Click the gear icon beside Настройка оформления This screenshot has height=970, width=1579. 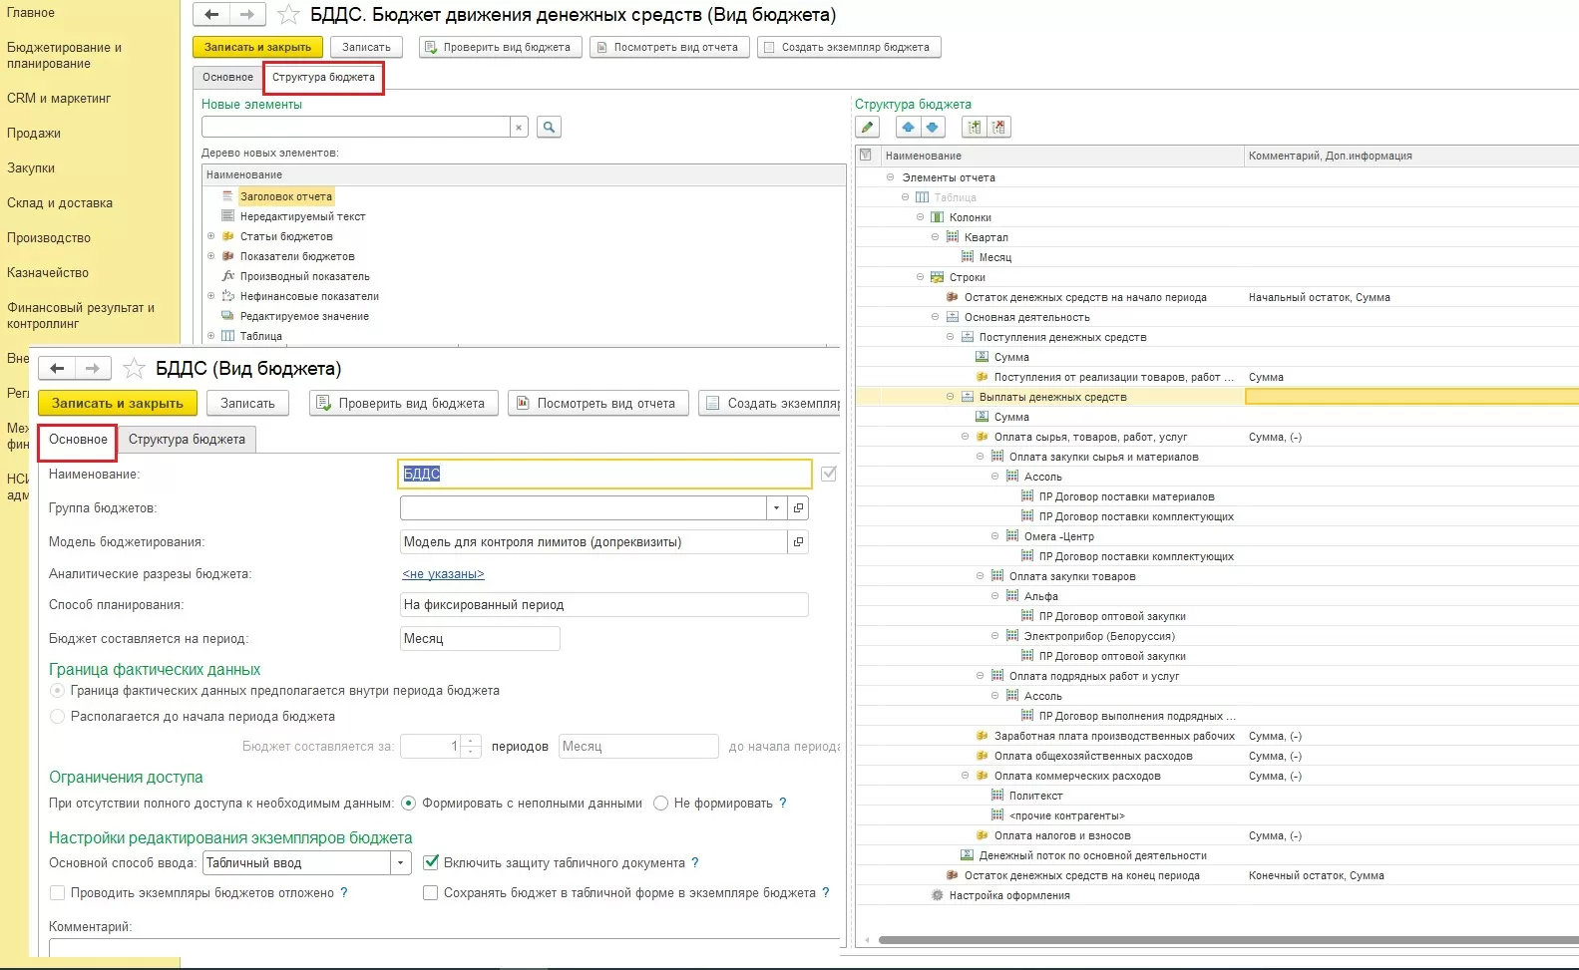[x=937, y=895]
